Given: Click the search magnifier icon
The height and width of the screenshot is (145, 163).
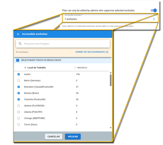Looking at the screenshot, I should click(20, 44).
